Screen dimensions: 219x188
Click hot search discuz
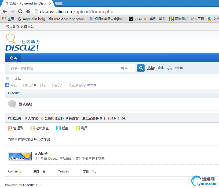click(179, 68)
